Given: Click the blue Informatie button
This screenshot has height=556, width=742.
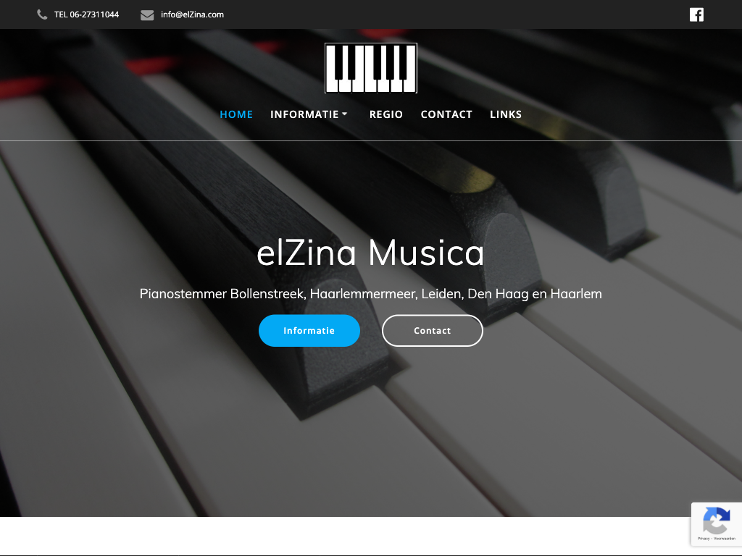Looking at the screenshot, I should (309, 330).
